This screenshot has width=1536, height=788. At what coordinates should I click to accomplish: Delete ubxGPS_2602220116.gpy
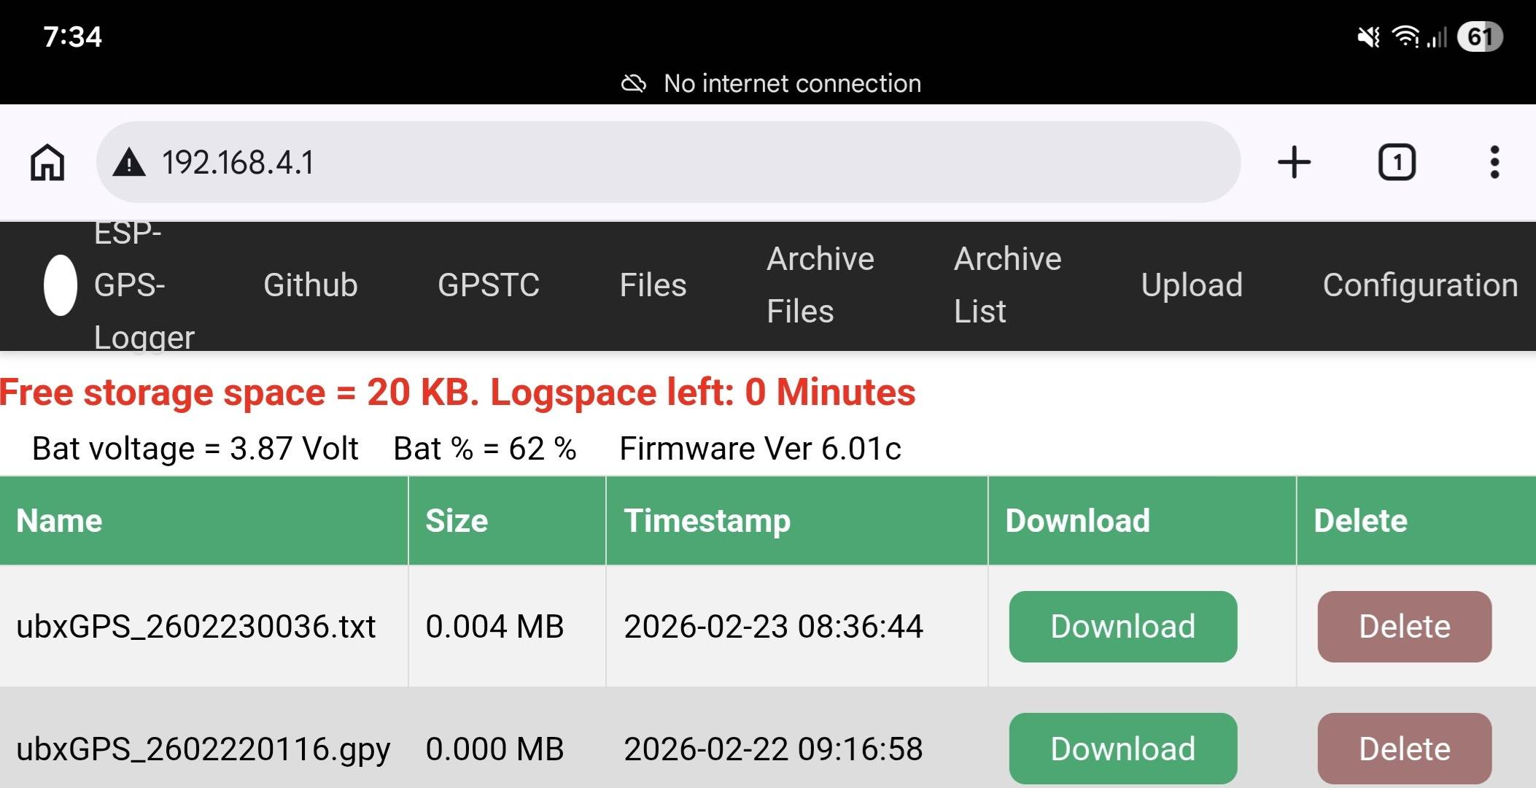[1403, 747]
